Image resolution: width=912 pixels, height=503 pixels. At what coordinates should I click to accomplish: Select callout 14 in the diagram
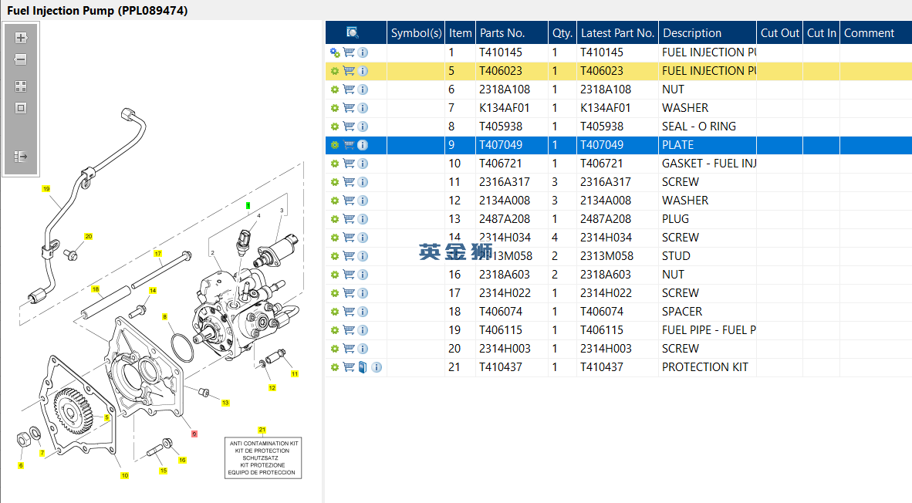(x=153, y=290)
